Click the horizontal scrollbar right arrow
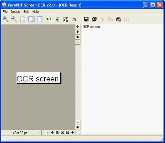 pos(48,133)
